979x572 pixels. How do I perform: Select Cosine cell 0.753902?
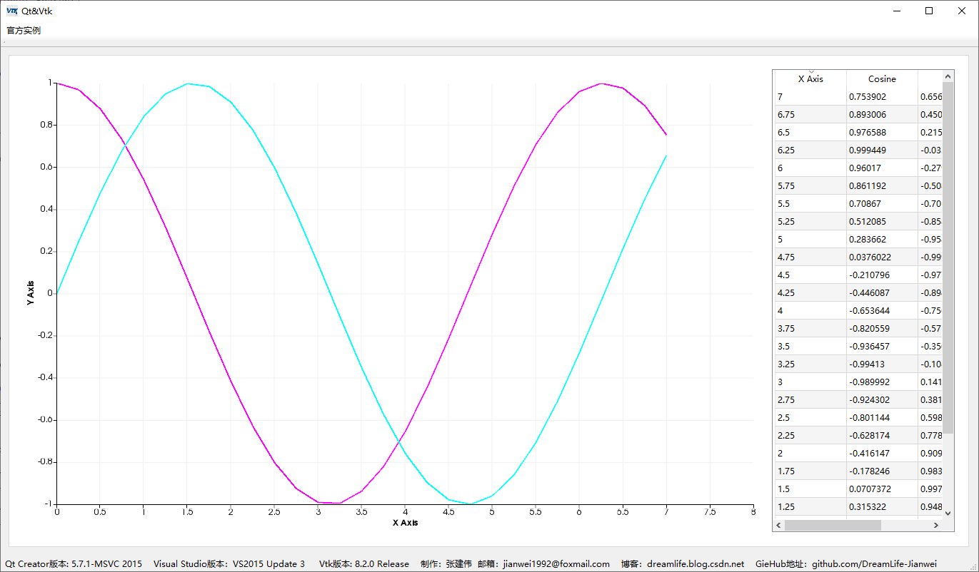pyautogui.click(x=882, y=96)
